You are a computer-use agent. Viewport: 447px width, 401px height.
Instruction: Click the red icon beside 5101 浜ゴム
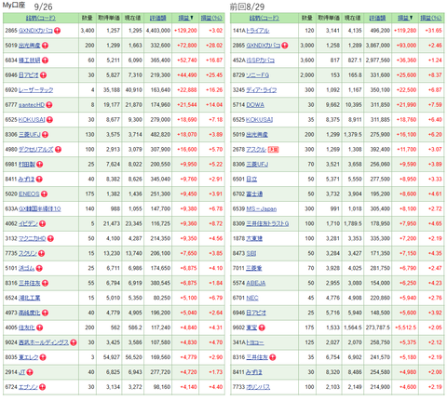39,268
